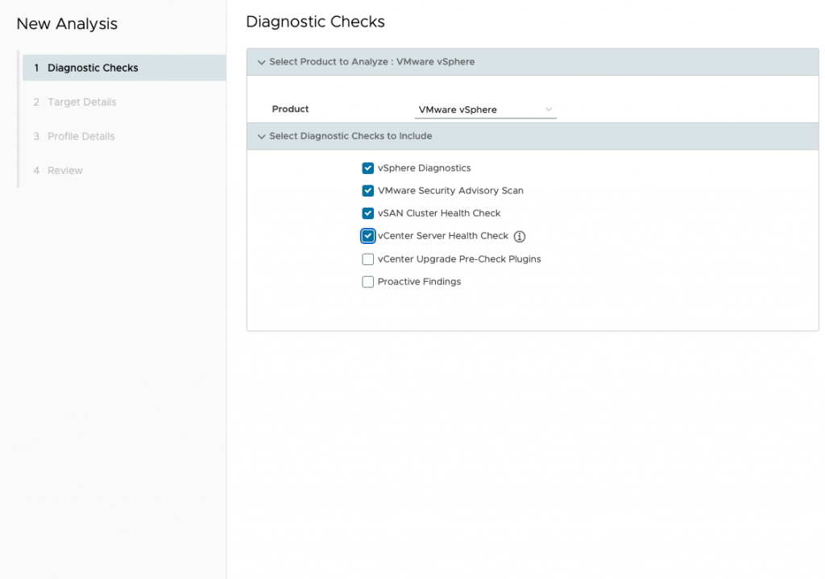
Task: Toggle vSAN Cluster Health Check checkbox
Action: pyautogui.click(x=367, y=213)
